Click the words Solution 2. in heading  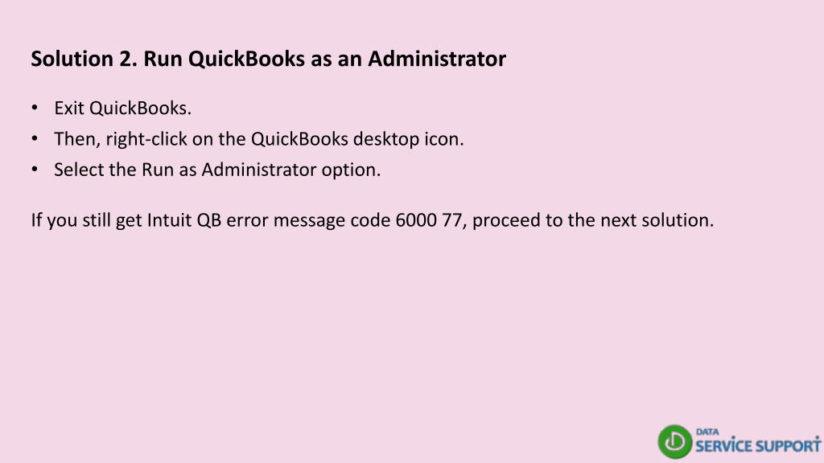[84, 58]
